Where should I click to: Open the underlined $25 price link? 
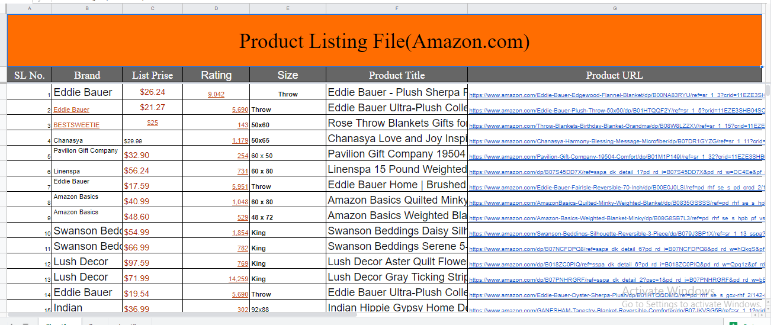(x=153, y=123)
